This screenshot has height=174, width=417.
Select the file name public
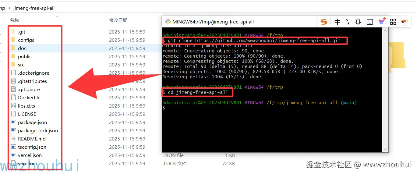25,56
